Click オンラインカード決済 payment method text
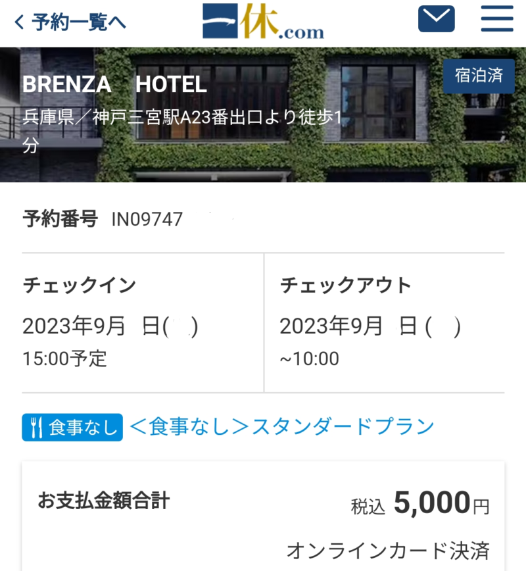Viewport: 526px width, 571px height. [x=388, y=550]
